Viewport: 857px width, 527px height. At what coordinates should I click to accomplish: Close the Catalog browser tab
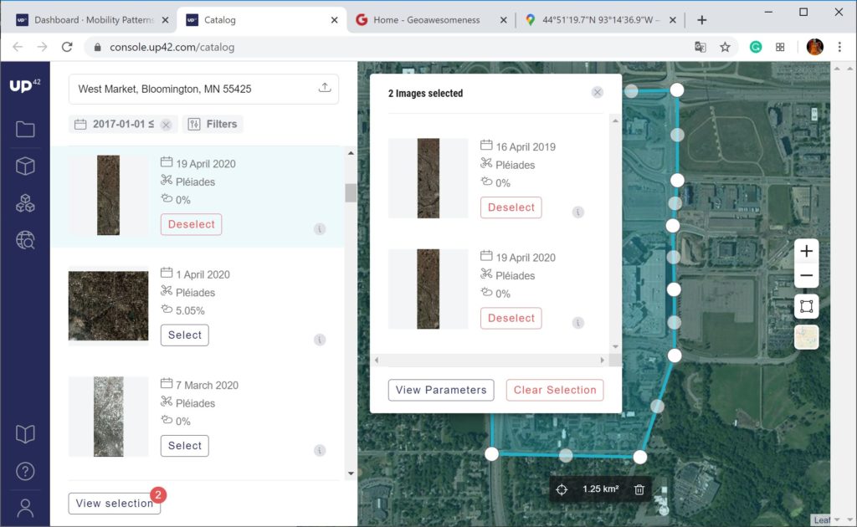(x=334, y=20)
